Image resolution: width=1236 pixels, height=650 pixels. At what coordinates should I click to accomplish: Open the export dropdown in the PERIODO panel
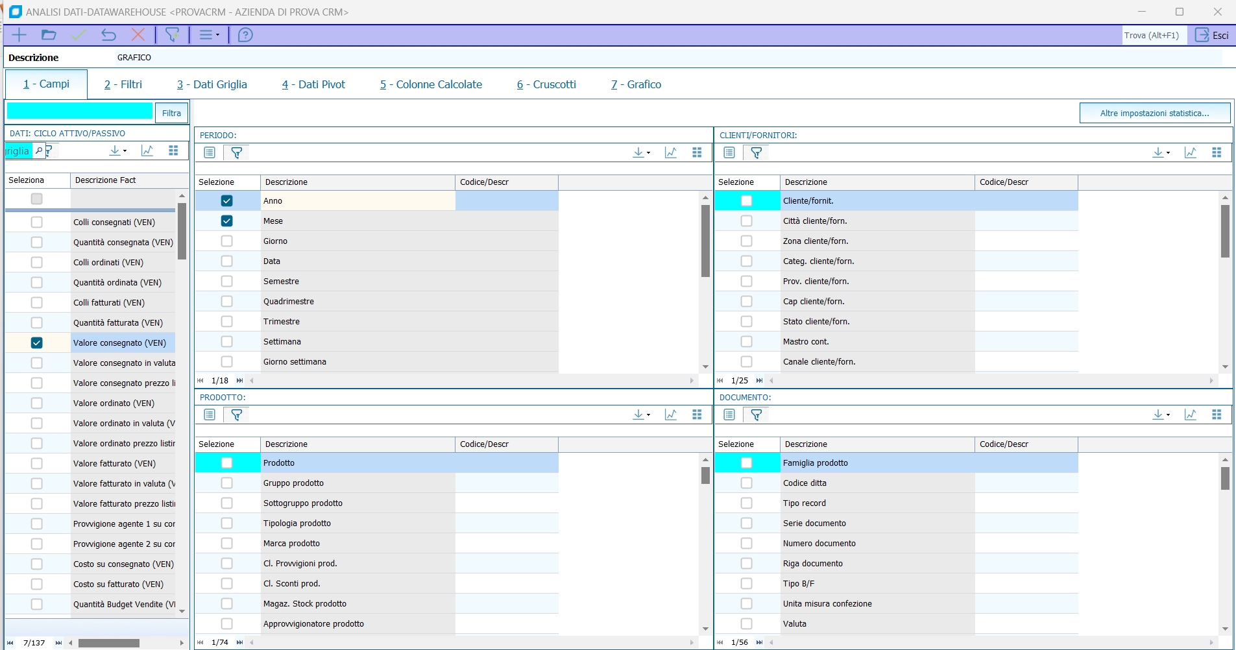coord(641,152)
